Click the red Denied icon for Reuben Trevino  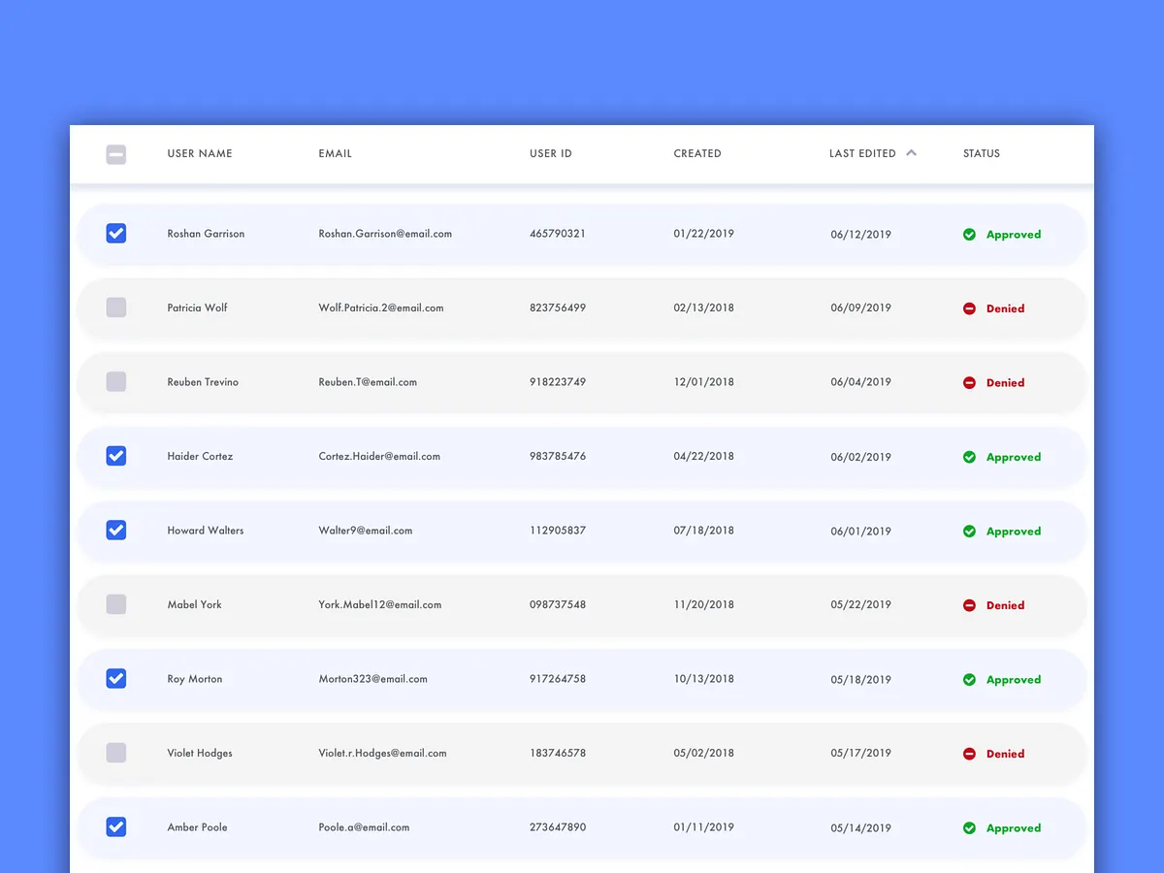(969, 382)
